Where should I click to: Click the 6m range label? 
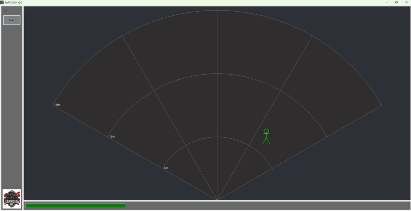coord(166,168)
